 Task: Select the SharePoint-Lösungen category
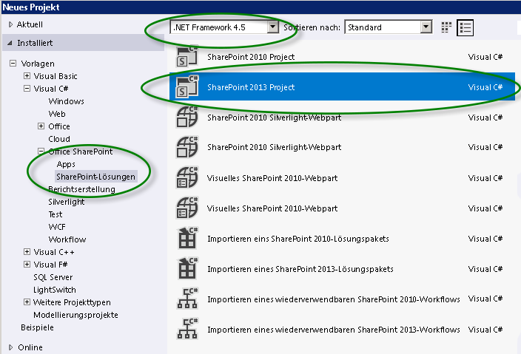coord(95,177)
